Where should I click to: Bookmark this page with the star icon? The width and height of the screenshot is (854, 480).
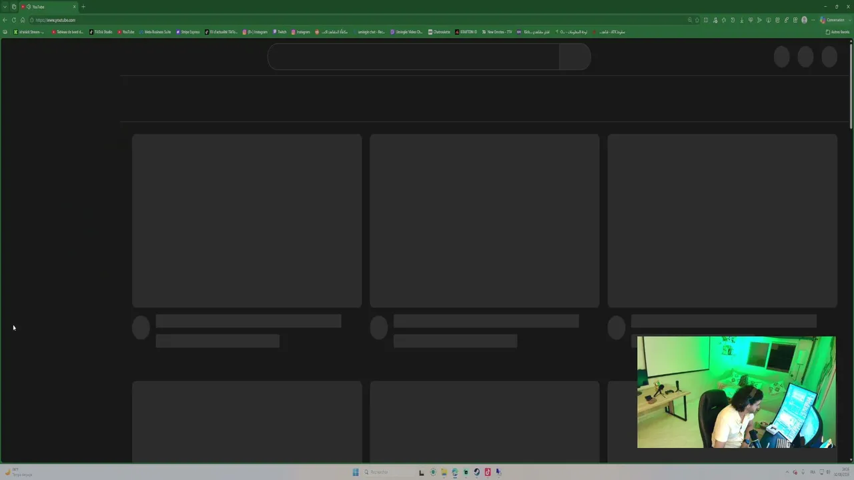pyautogui.click(x=697, y=20)
